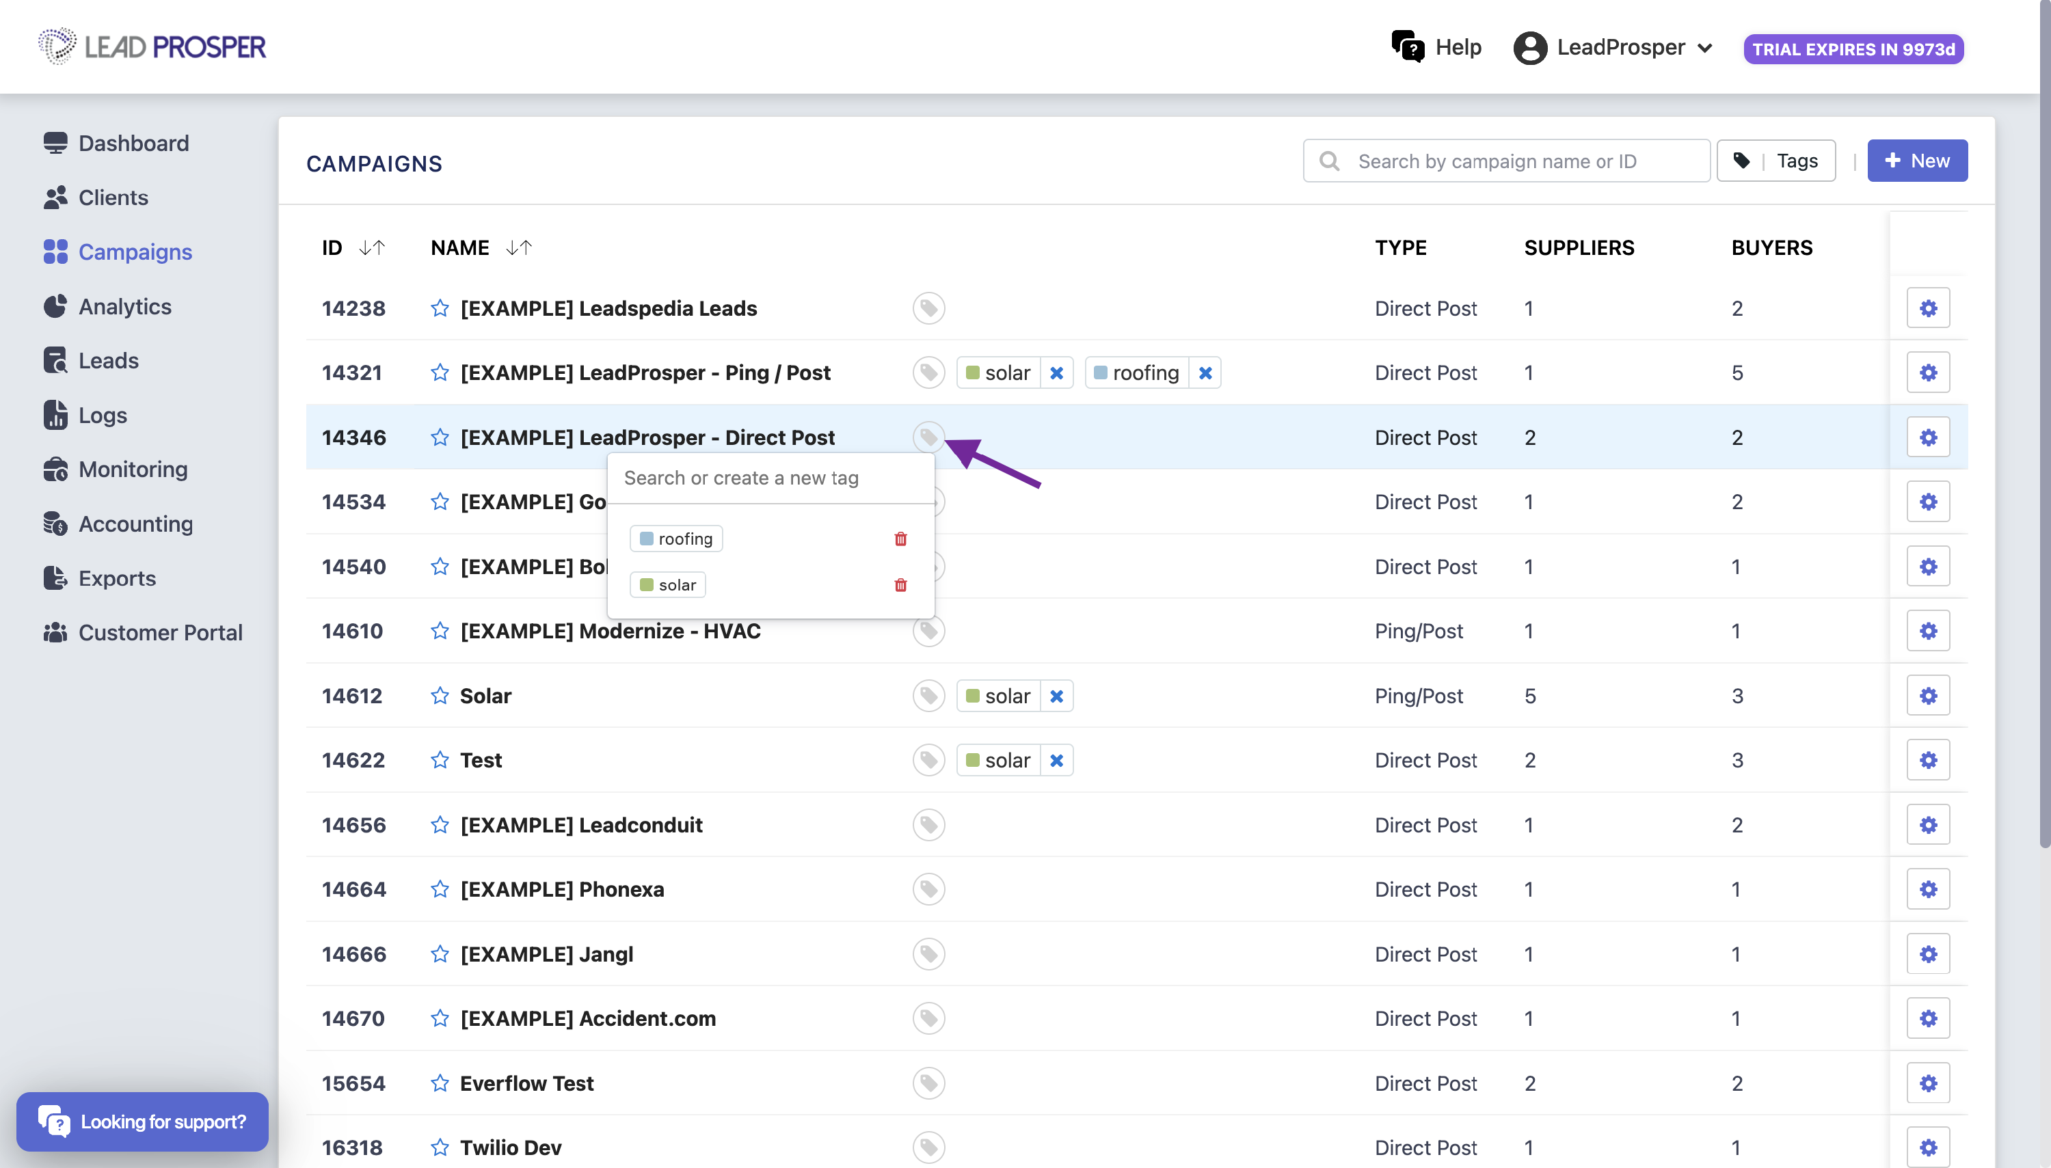The width and height of the screenshot is (2051, 1168).
Task: Delete the roofing tag with trash icon
Action: click(x=900, y=539)
